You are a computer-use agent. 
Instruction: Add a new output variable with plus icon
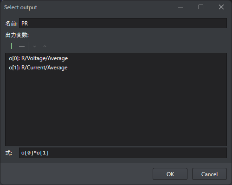tap(11, 46)
